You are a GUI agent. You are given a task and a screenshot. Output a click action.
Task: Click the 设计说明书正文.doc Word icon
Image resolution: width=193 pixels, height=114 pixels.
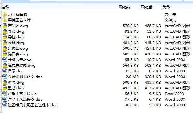pyautogui.click(x=5, y=77)
